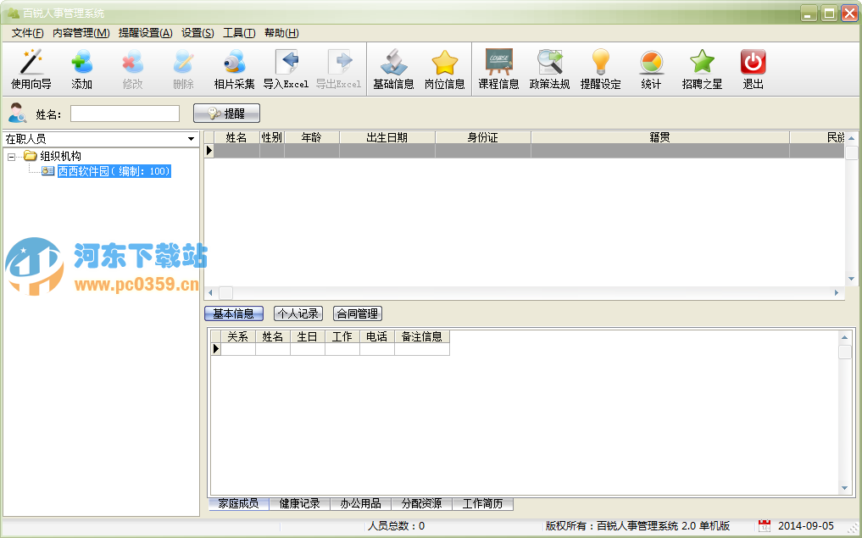
Task: Collapse the 组织机构 tree node
Action: 12,157
